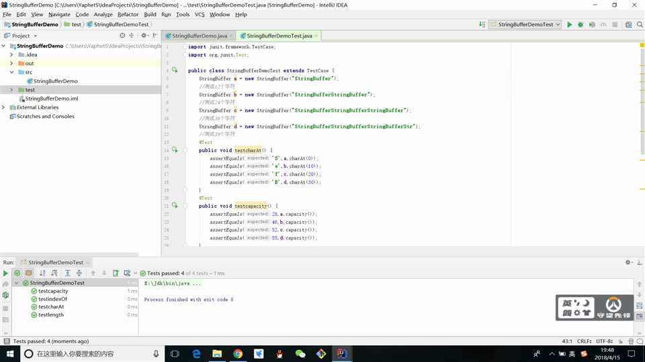645x362 pixels.
Task: Click run gutter icon beside testcapacity method
Action: [175, 205]
